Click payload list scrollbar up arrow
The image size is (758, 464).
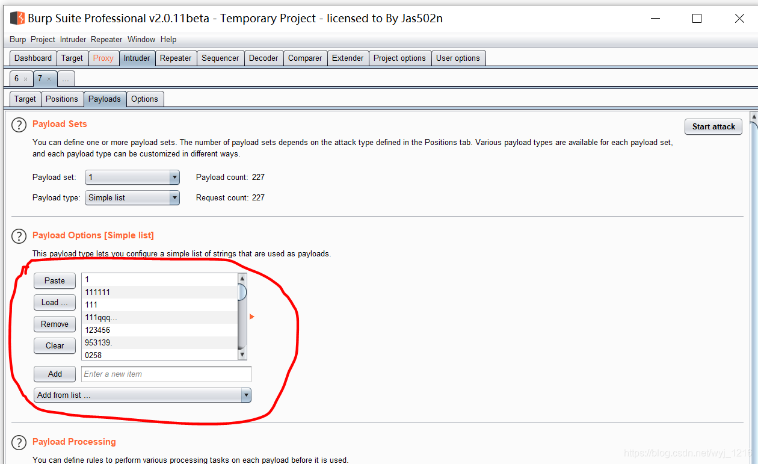click(x=242, y=278)
